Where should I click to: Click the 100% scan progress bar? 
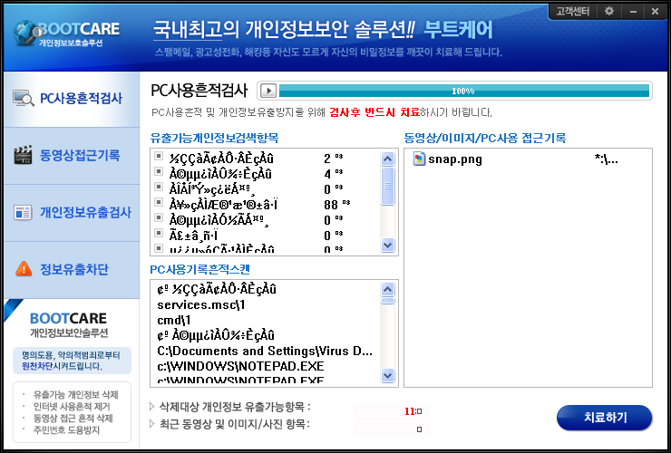point(464,91)
